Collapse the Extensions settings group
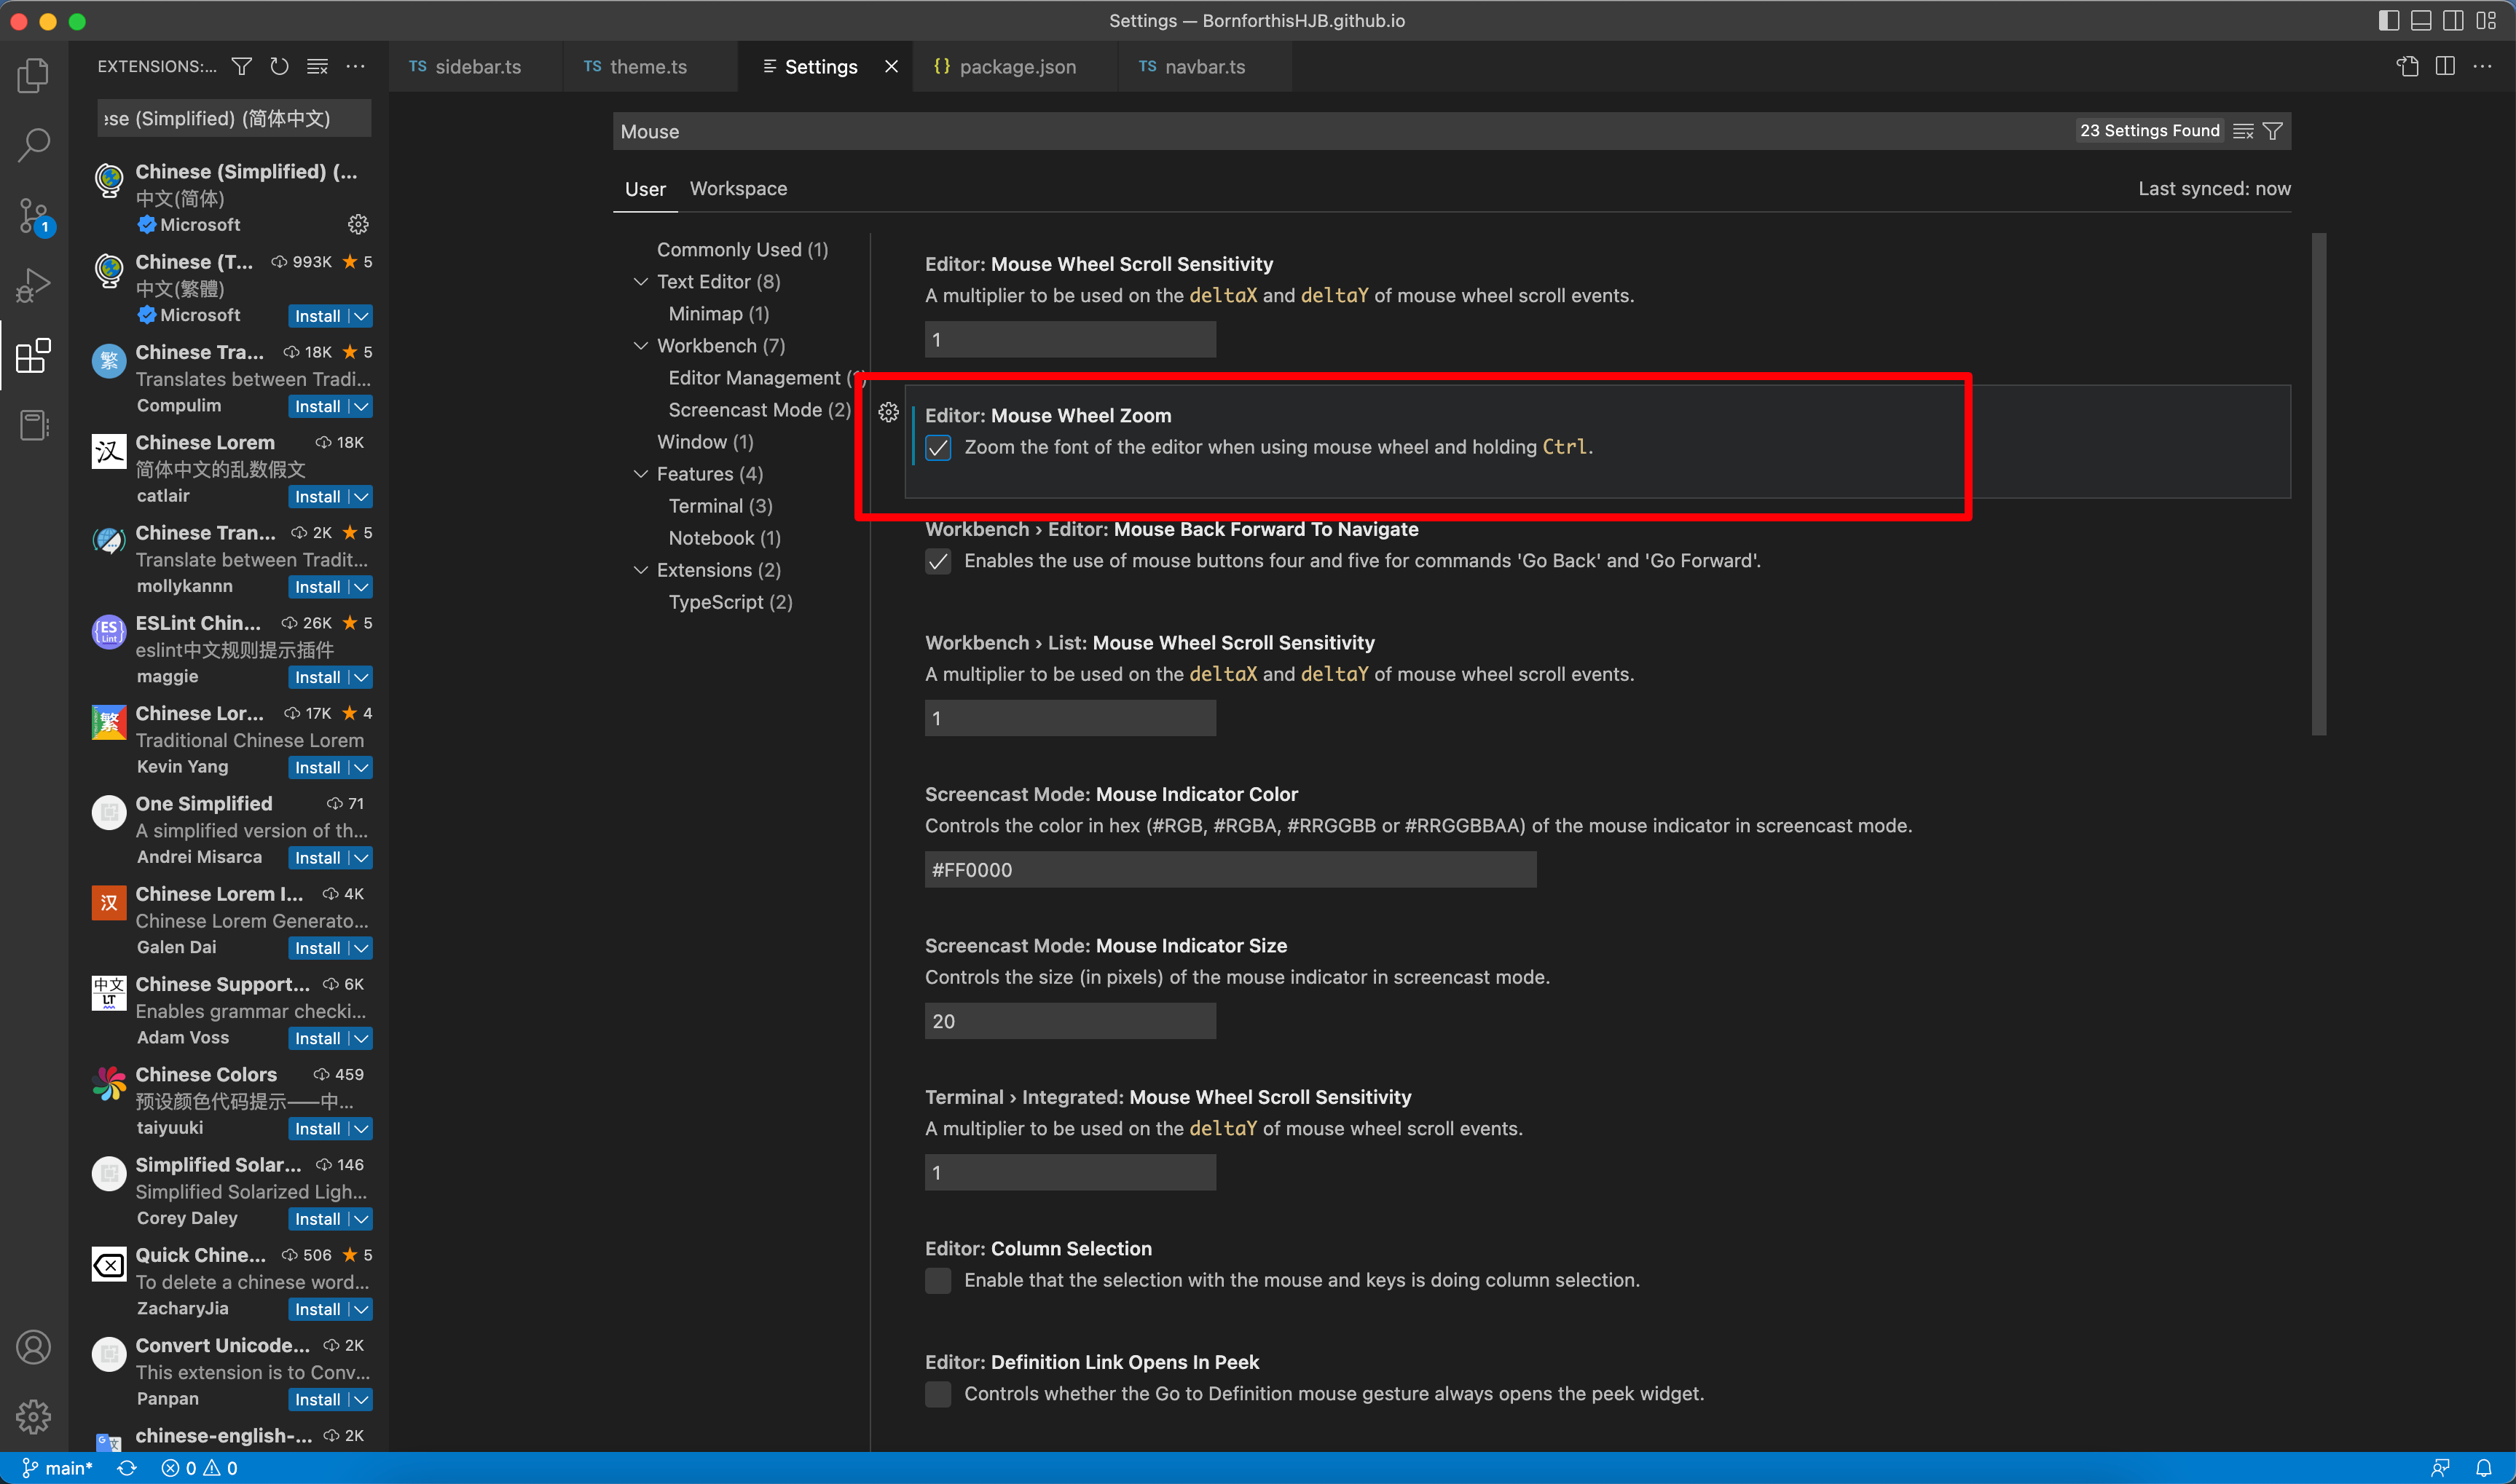 640,570
